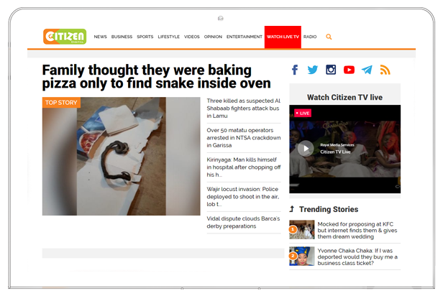
Task: Open the Yvonne Chaka Chaka trending story
Action: click(x=357, y=256)
